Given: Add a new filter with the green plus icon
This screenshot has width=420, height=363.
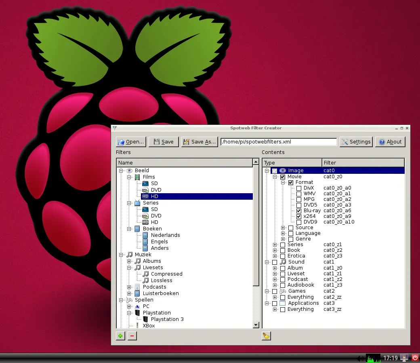Looking at the screenshot, I should [x=120, y=336].
